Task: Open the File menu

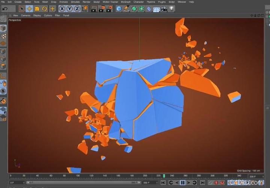Action: point(3,2)
